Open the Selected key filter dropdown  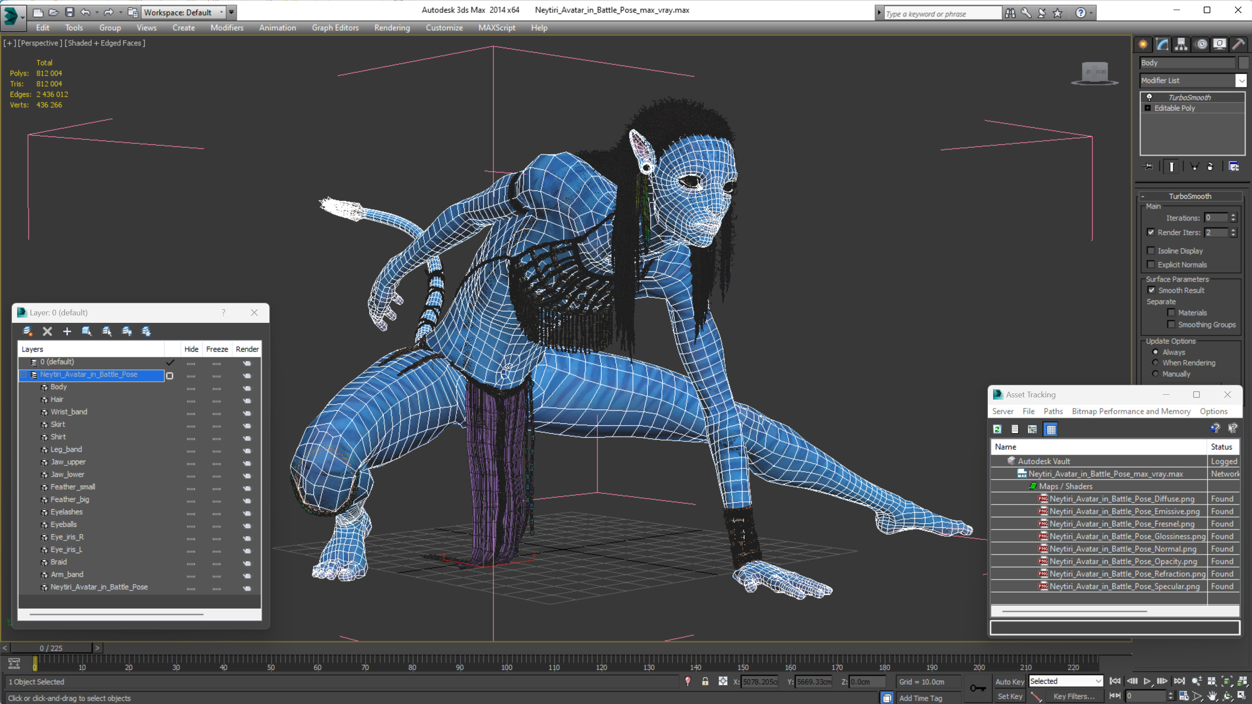(1065, 681)
